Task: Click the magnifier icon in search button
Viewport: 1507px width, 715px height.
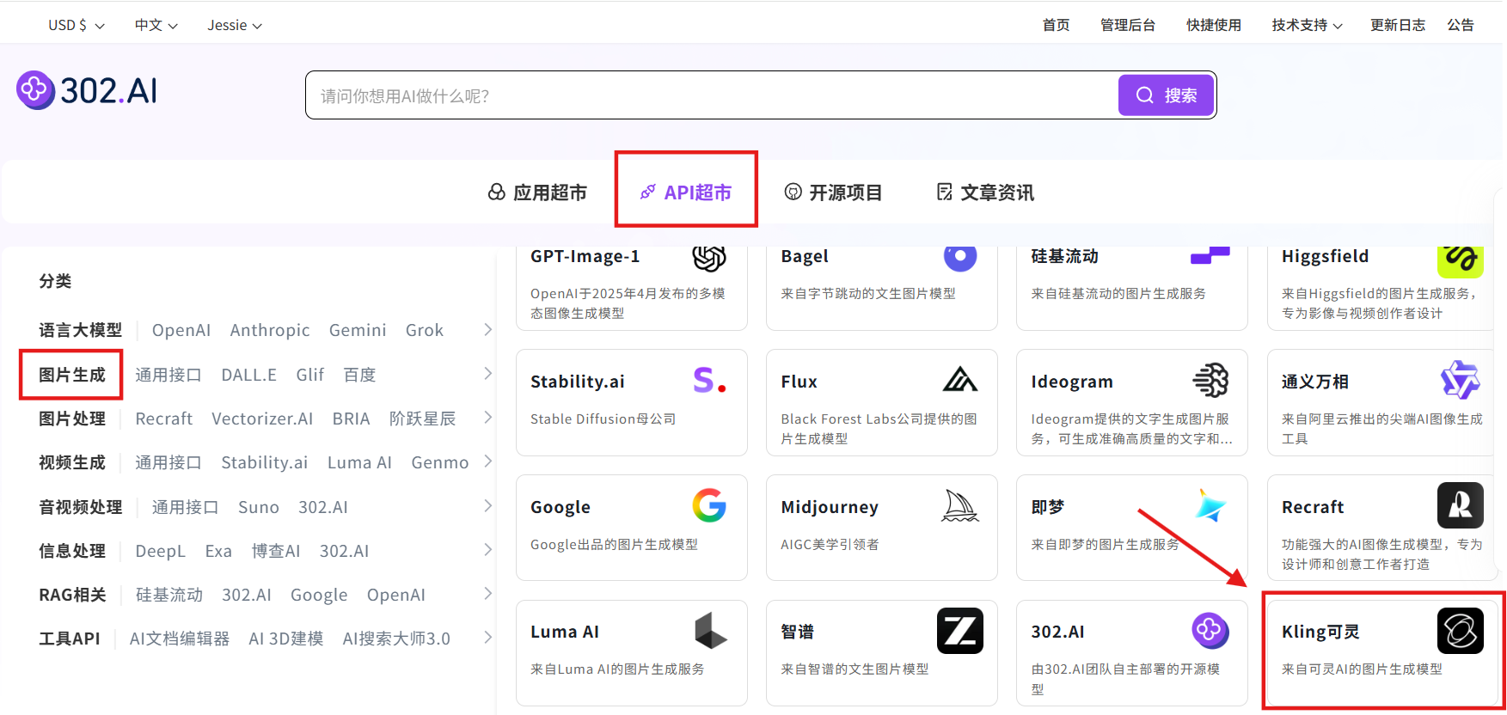Action: coord(1145,95)
